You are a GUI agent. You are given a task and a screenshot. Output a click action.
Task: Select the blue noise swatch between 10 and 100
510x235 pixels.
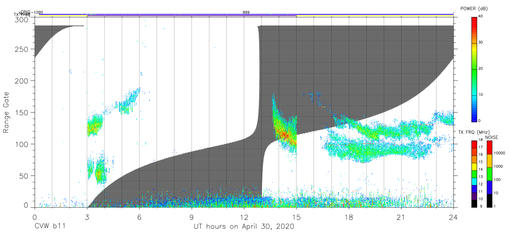(489, 187)
